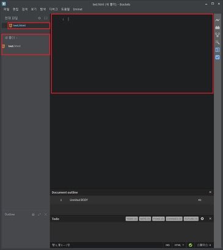223x250 pixels.
Task: Toggle the FUTURE tag filter
Action: click(191, 219)
